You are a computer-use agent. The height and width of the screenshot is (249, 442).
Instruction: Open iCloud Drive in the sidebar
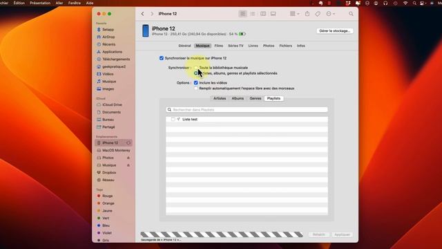click(x=112, y=104)
